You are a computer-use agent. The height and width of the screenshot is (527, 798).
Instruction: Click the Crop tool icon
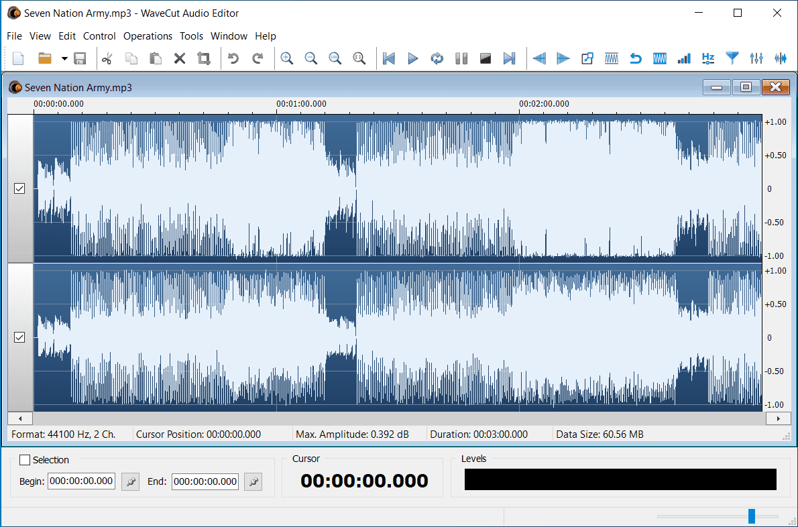(204, 58)
